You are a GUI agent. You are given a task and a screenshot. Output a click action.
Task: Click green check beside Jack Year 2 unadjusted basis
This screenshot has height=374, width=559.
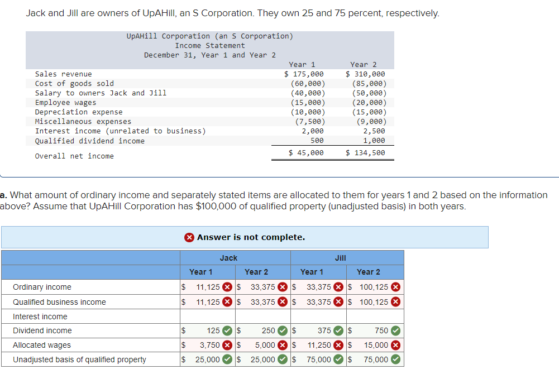[x=283, y=359]
